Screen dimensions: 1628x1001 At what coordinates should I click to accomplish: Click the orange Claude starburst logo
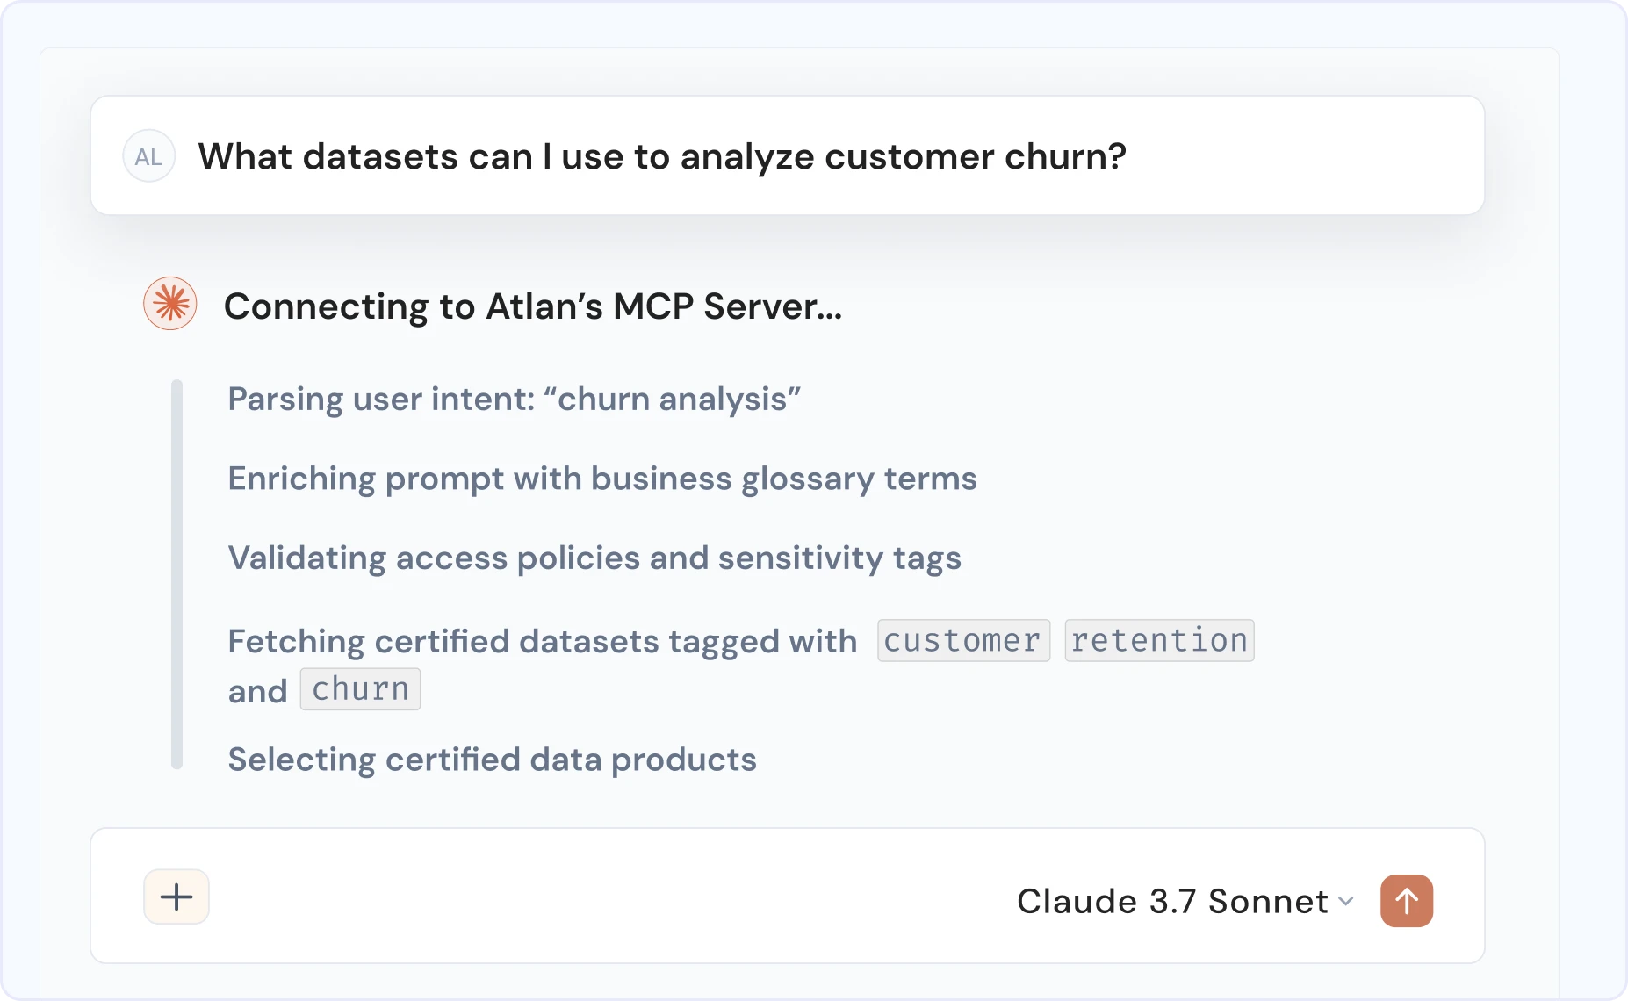coord(170,304)
